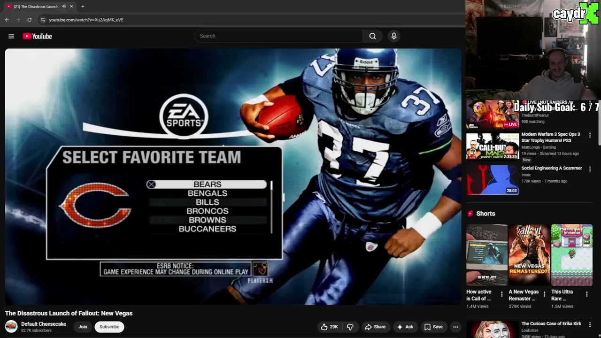Open Social Engineering A Scammer title link
The image size is (601, 338).
[552, 168]
